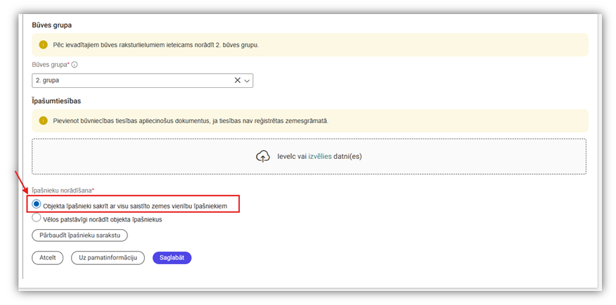The width and height of the screenshot is (616, 305).
Task: Clear the selected 2. grupa value
Action: pyautogui.click(x=238, y=81)
